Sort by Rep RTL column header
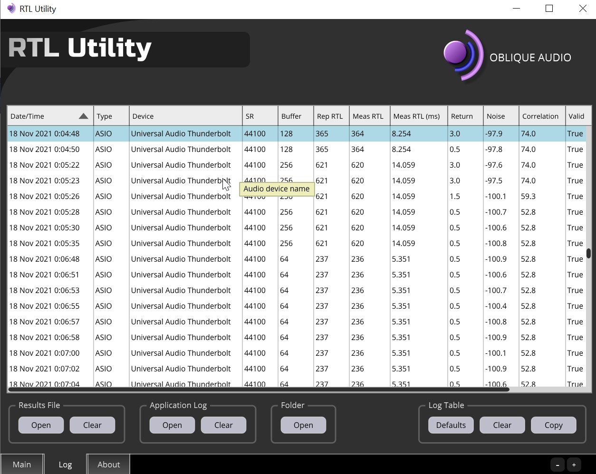The height and width of the screenshot is (474, 596). 331,116
